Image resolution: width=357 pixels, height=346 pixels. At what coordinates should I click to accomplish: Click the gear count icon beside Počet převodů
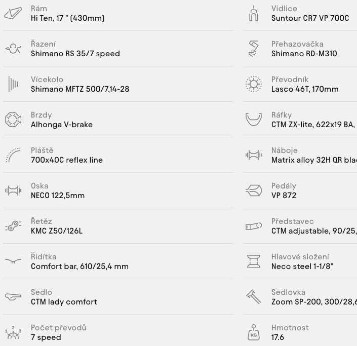13,333
